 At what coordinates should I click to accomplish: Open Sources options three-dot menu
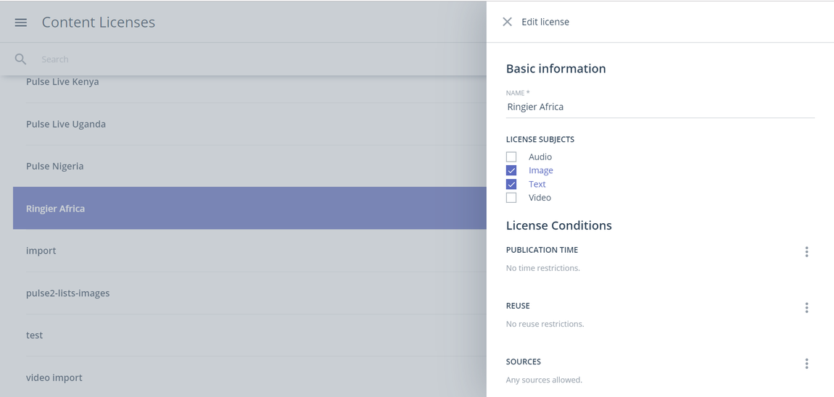806,364
